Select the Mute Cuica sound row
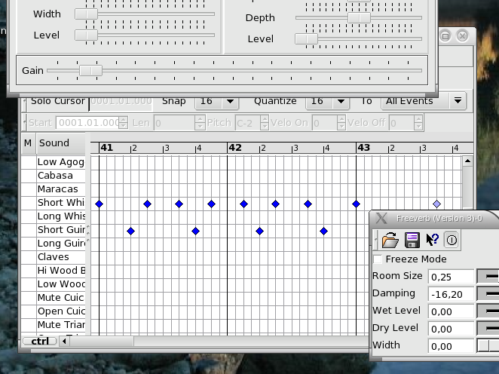The height and width of the screenshot is (374, 499). coord(61,298)
